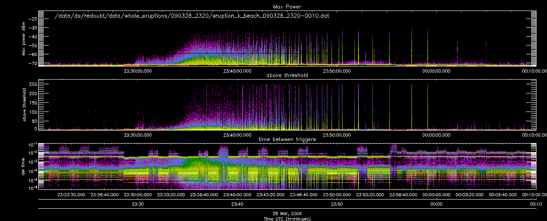
Task: Click the '23:33:20.000' time tick label
Action: point(171,195)
